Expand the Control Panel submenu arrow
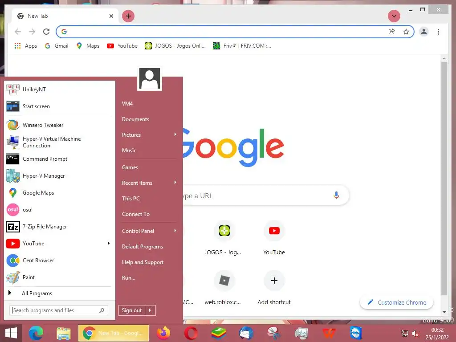Screen dimensions: 456x342 click(x=175, y=231)
